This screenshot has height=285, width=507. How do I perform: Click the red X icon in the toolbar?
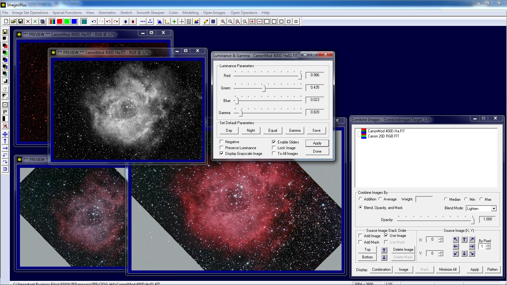click(28, 22)
